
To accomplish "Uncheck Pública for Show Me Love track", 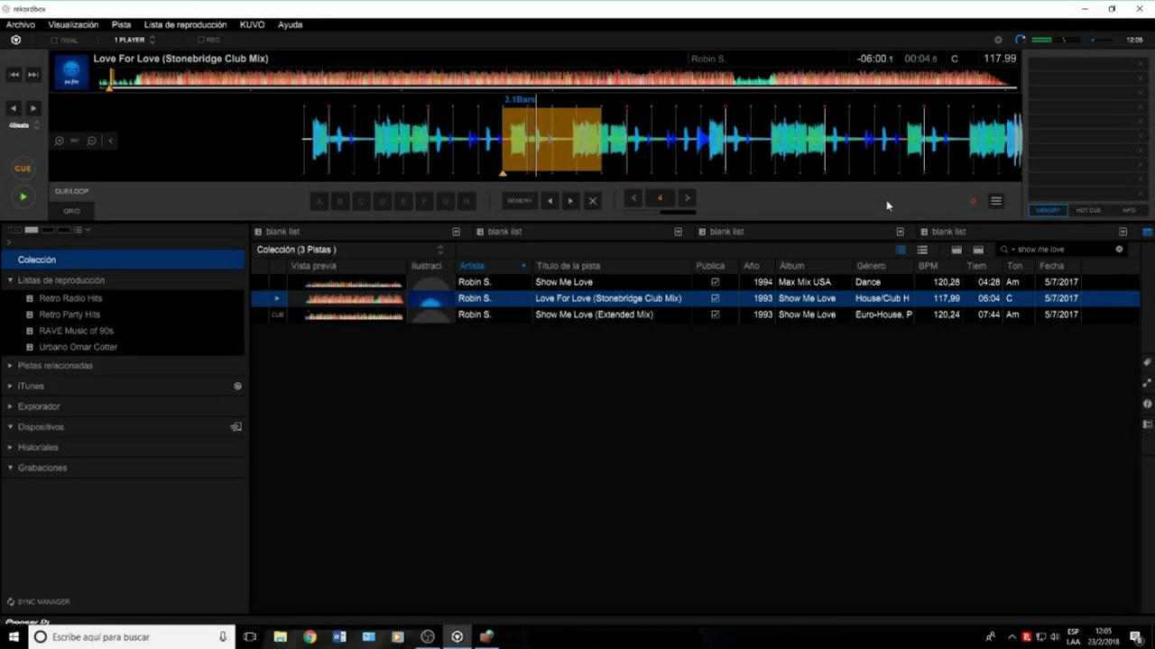I will click(716, 282).
